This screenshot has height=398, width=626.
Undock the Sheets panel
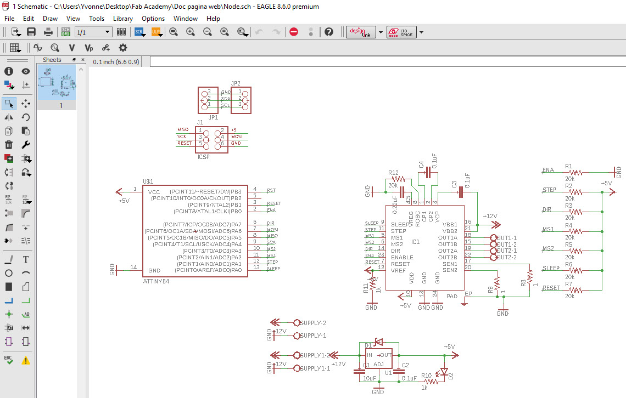pyautogui.click(x=74, y=60)
